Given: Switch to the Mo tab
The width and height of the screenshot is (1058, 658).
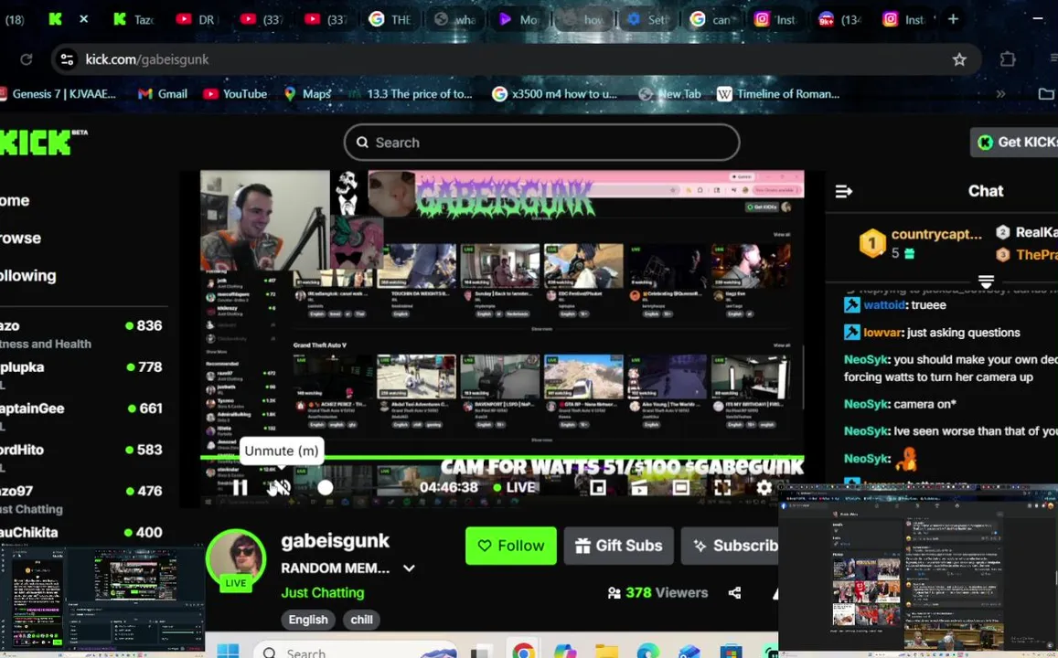Looking at the screenshot, I should pyautogui.click(x=518, y=19).
